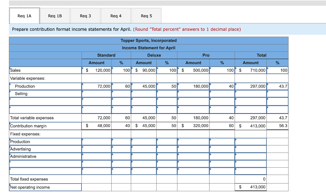
Task: Select the Deluxe Sales amount cell 90,000
Action: coord(144,70)
